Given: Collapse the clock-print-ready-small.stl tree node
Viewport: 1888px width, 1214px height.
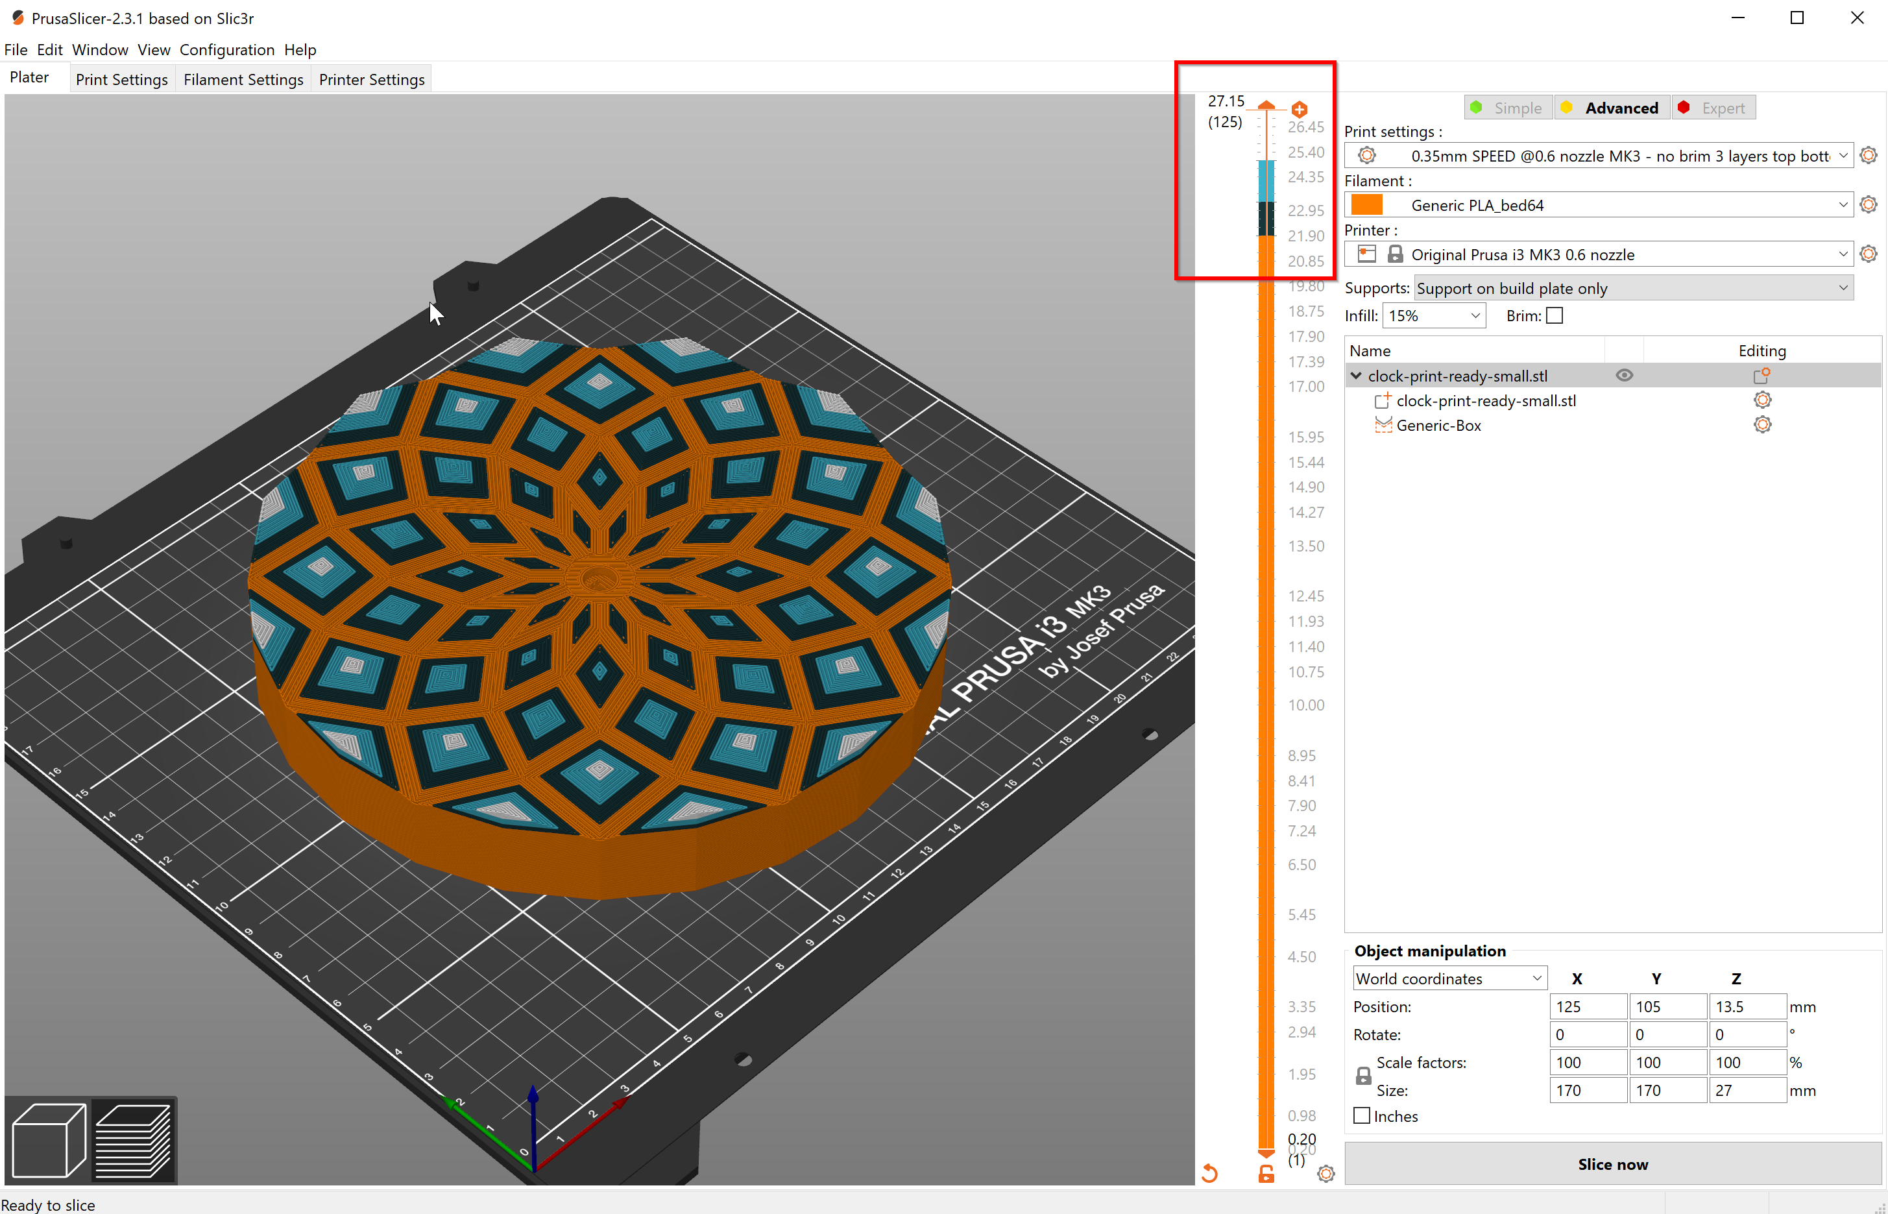Looking at the screenshot, I should pos(1356,375).
